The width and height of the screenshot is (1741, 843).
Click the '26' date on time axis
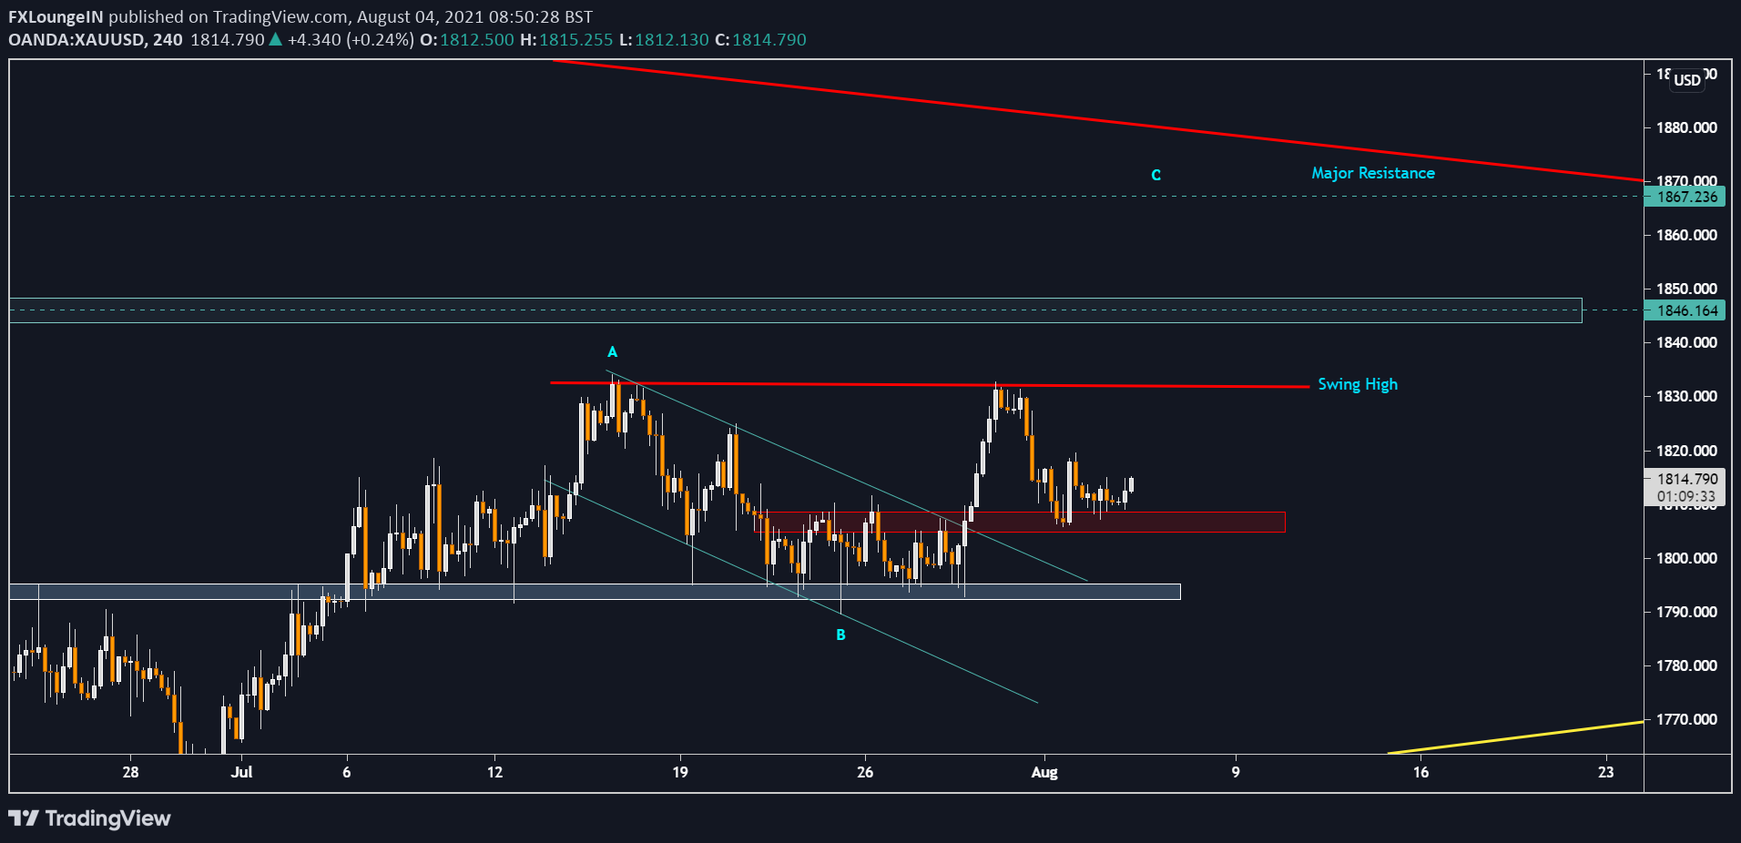coord(865,772)
